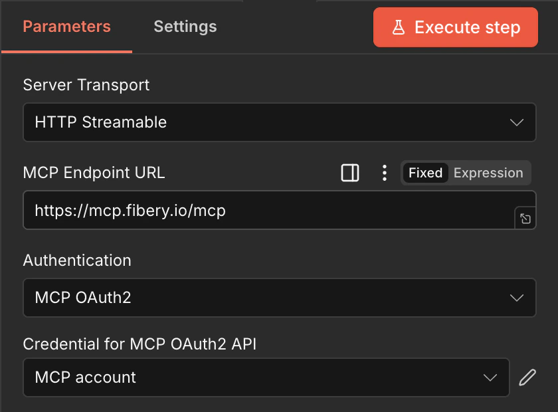
Task: Open the Credential for MCP OAuth2 API dropdown
Action: pos(266,377)
